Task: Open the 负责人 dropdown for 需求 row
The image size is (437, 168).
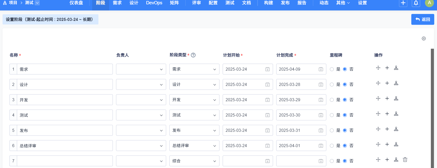Action: (x=141, y=69)
